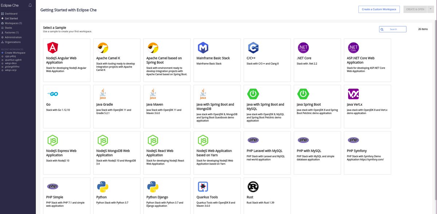437x214 pixels.
Task: Click the NodeJS logo on Express card
Action: 52,140
